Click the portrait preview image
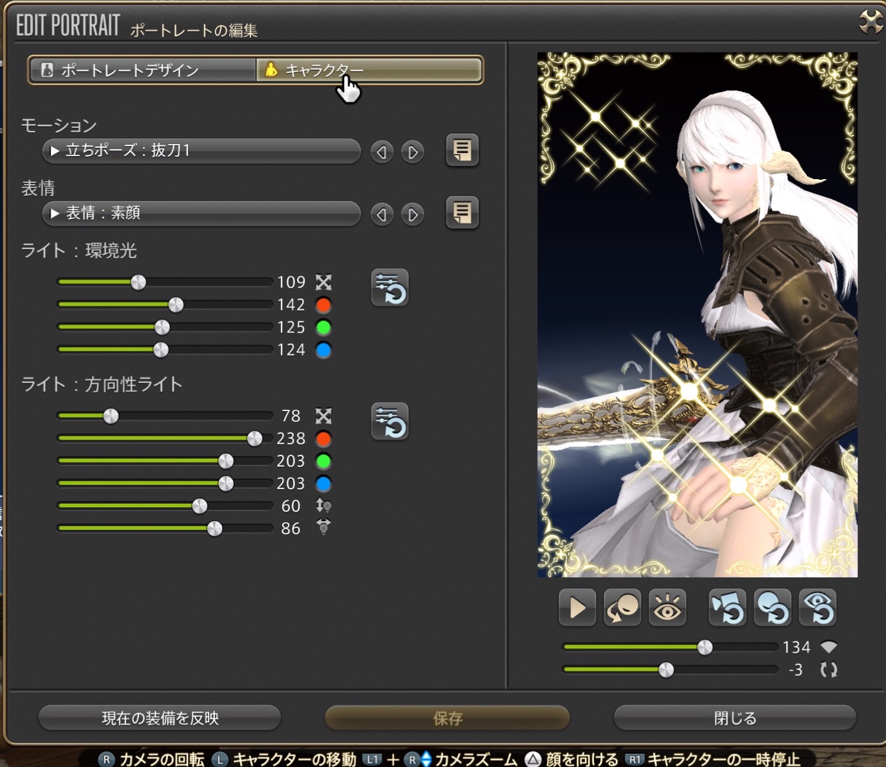The height and width of the screenshot is (767, 886). [697, 315]
